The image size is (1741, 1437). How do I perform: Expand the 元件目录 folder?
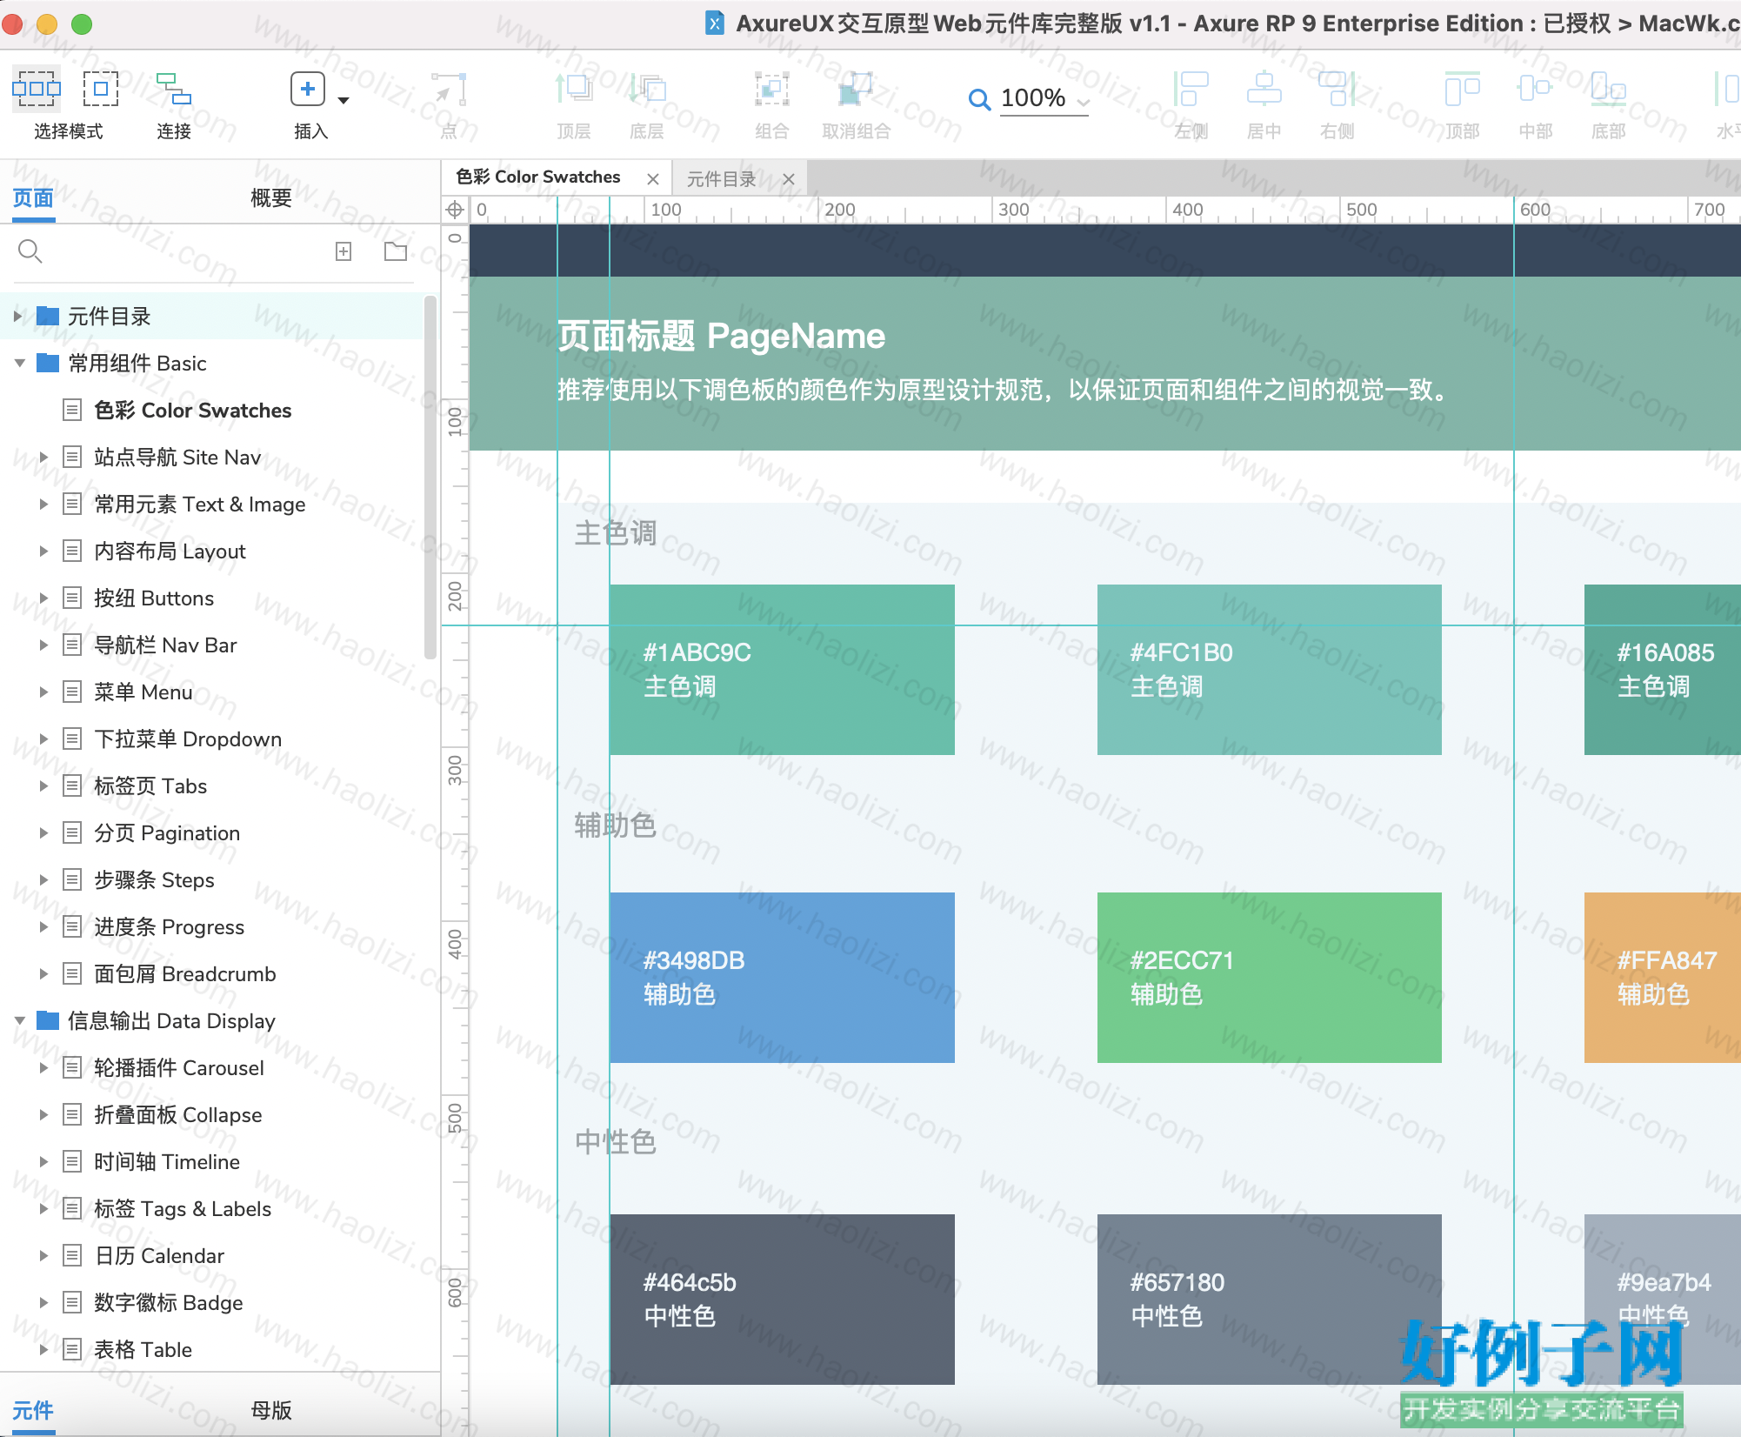[x=17, y=317]
